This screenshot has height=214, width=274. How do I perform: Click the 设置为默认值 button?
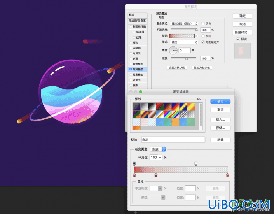pyautogui.click(x=177, y=68)
